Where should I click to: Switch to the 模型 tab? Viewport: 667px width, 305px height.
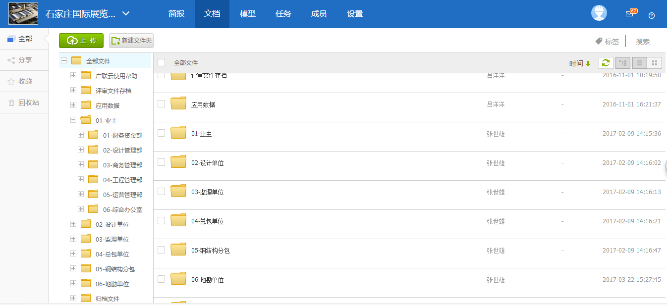(247, 14)
